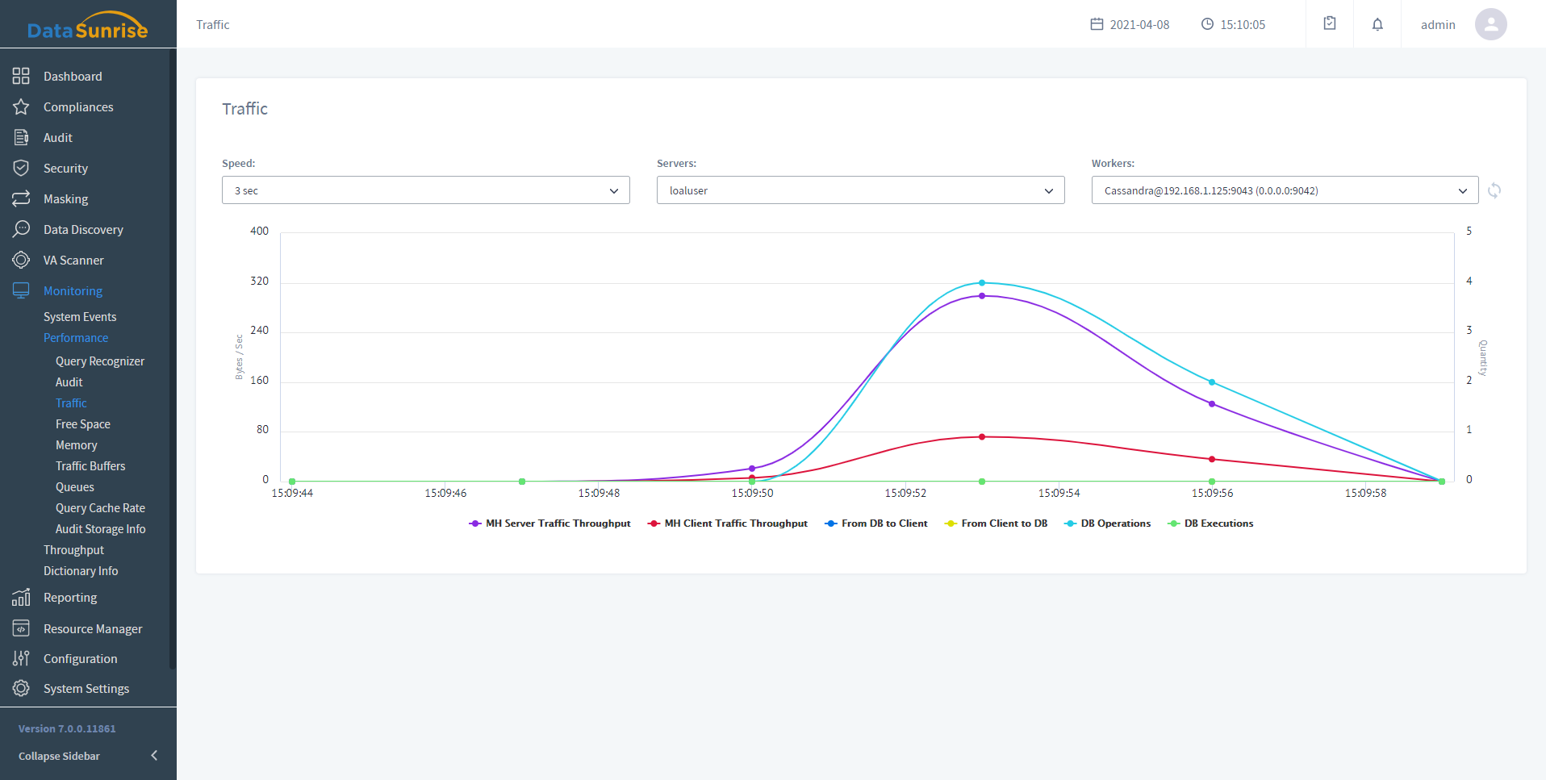The image size is (1546, 780).
Task: Click the admin user avatar icon
Action: pyautogui.click(x=1490, y=24)
